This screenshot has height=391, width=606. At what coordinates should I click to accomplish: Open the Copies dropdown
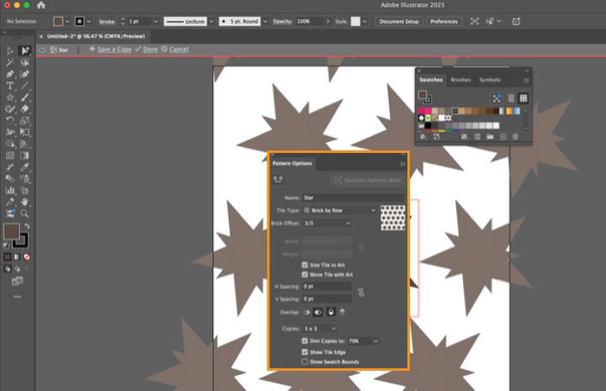point(320,329)
